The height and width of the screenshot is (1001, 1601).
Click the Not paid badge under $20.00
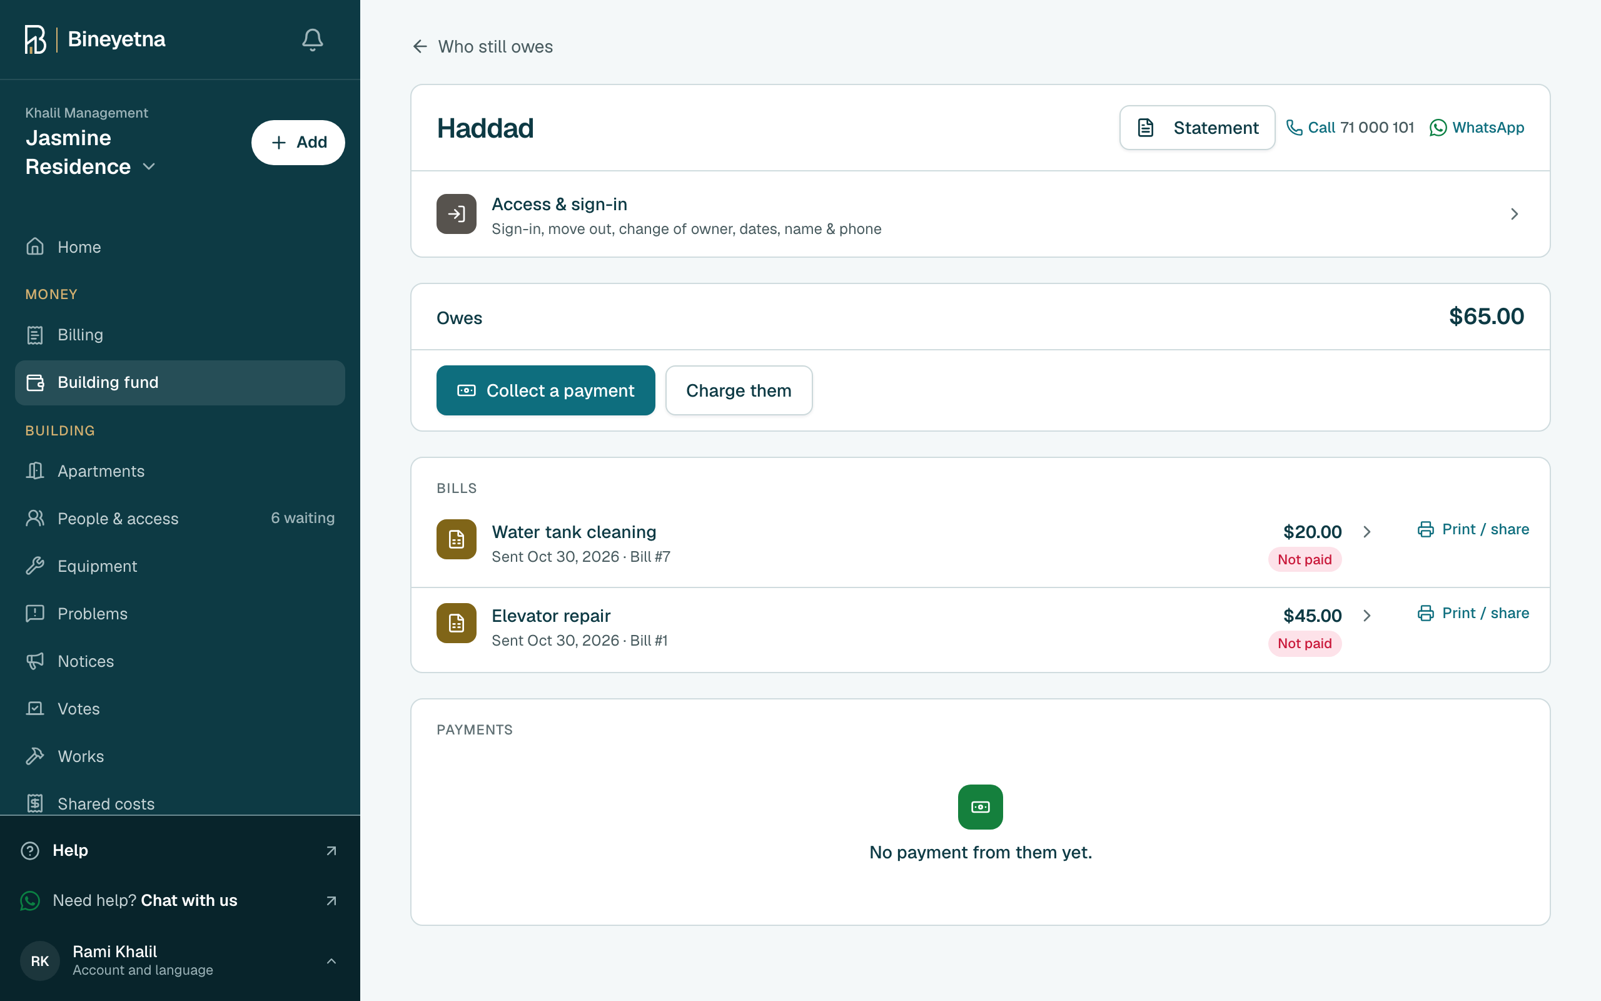[x=1305, y=559]
